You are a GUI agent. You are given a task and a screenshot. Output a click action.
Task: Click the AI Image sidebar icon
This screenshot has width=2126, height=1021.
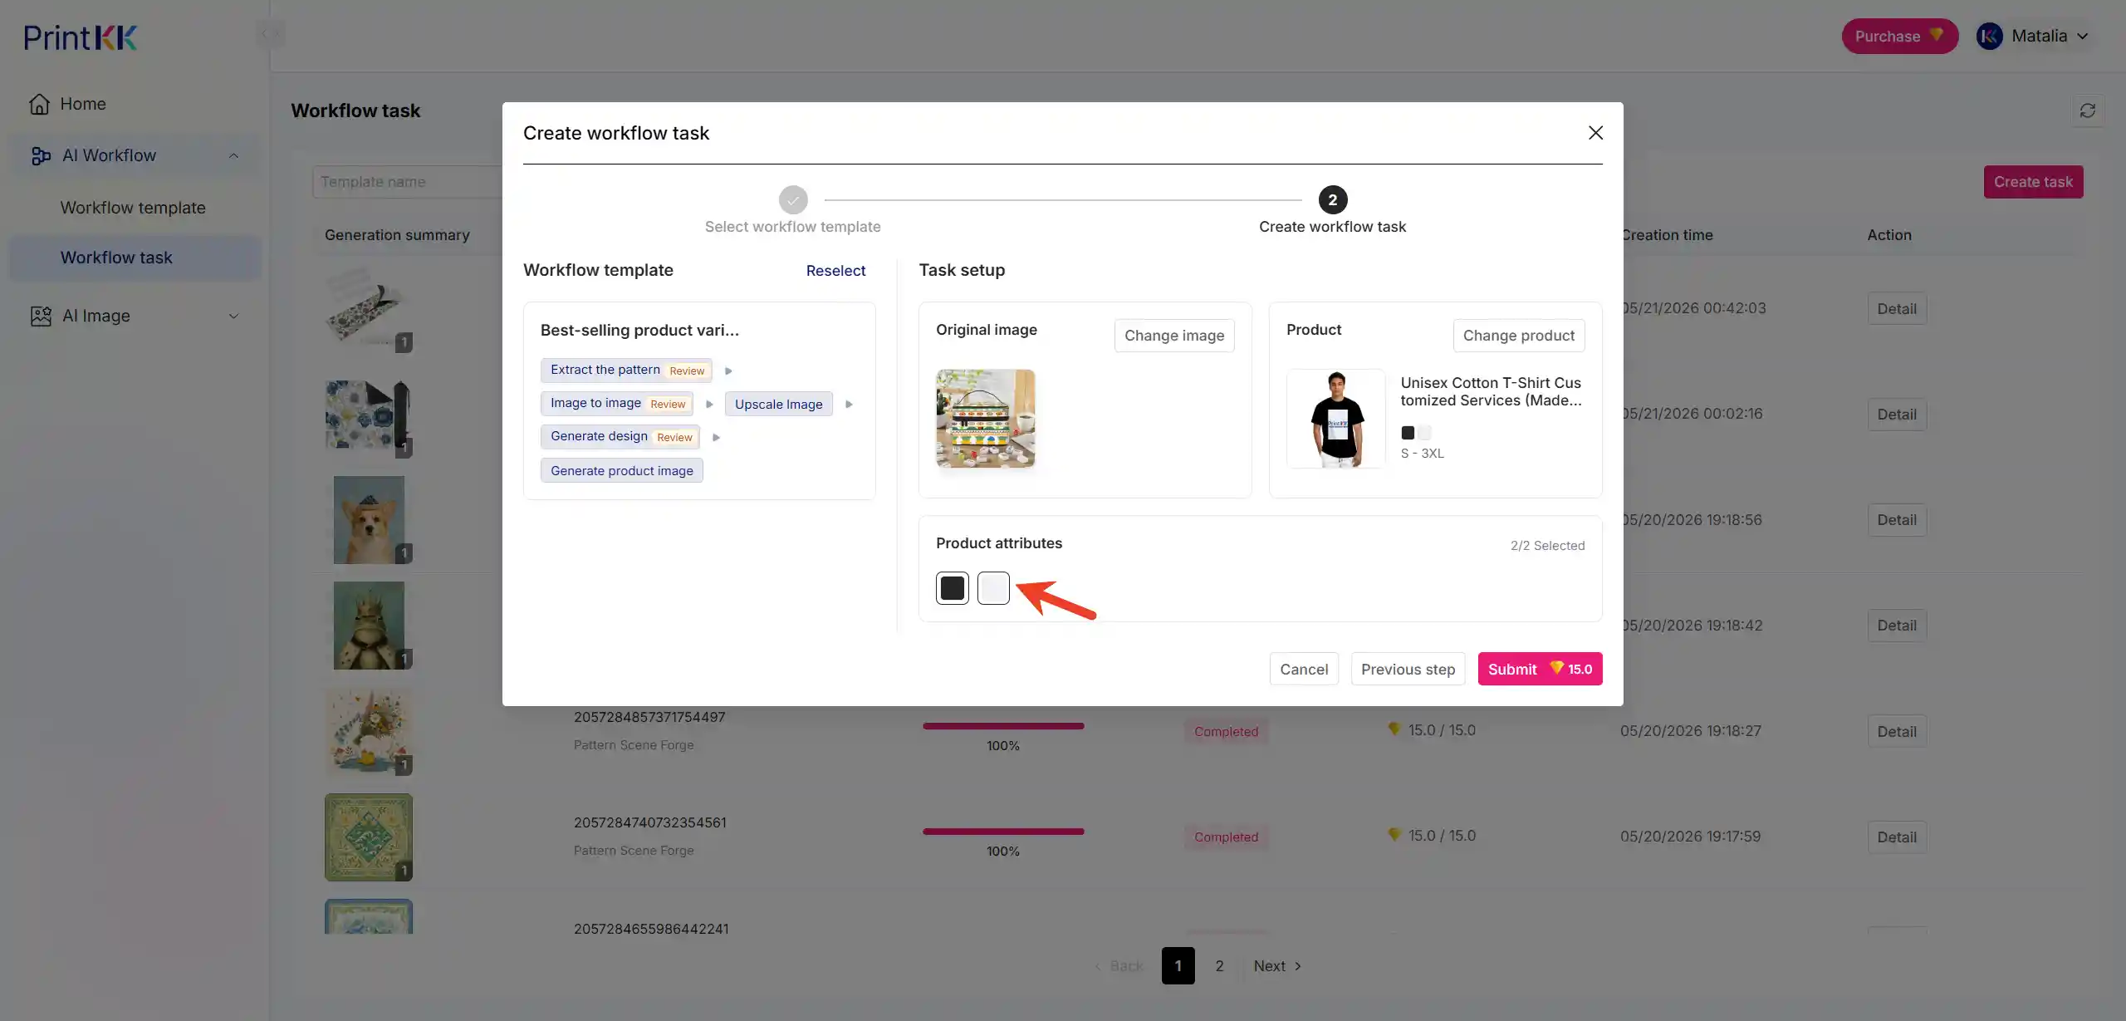pyautogui.click(x=41, y=316)
